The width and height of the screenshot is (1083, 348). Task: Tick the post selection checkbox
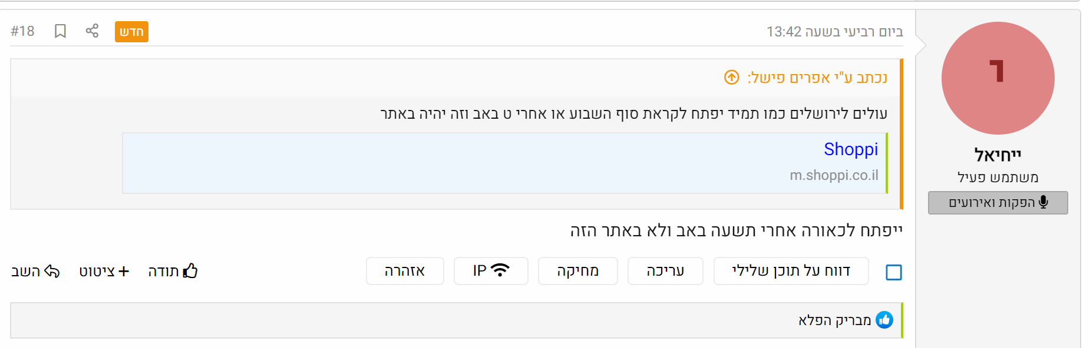[x=893, y=272]
